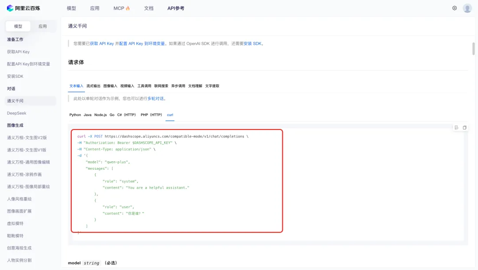Open 创意海报生成 in sidebar

19,248
